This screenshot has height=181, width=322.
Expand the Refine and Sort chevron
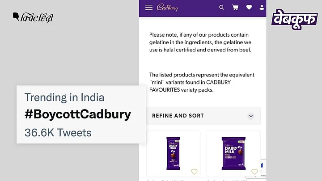coord(251,116)
